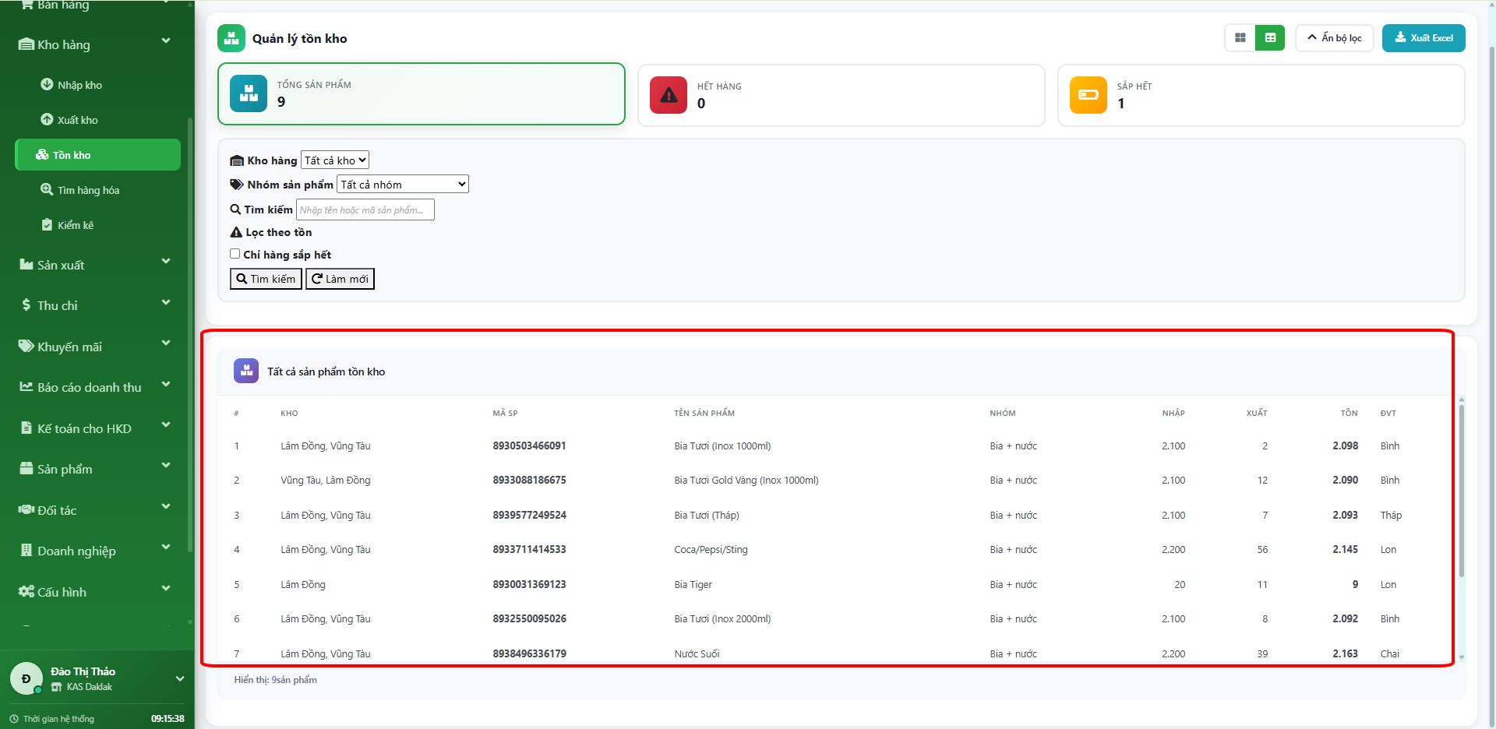Enable the 'Chỉ hàng sắp hết' checkbox
This screenshot has width=1496, height=729.
[x=235, y=254]
